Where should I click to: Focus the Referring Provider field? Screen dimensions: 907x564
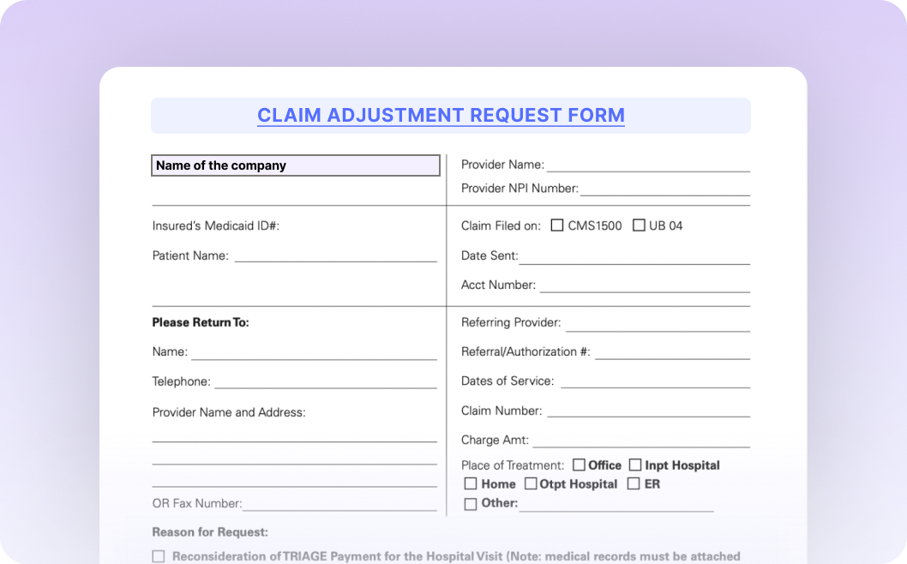coord(658,323)
